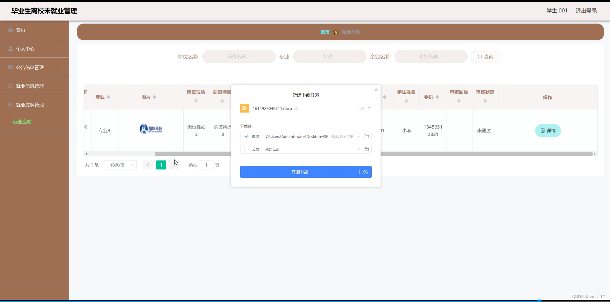Toggle the favorite star in the breadcrumb bar
Image resolution: width=610 pixels, height=302 pixels.
(336, 32)
